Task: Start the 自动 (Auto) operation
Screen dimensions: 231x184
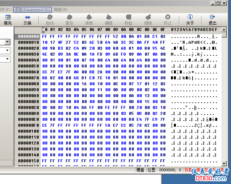Action: pos(50,20)
